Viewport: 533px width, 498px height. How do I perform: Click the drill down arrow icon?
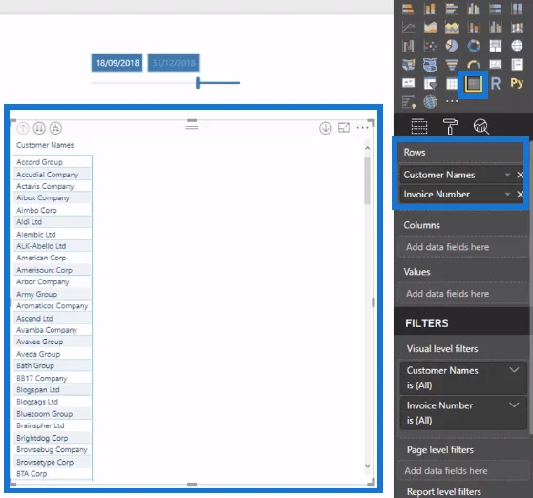[326, 129]
